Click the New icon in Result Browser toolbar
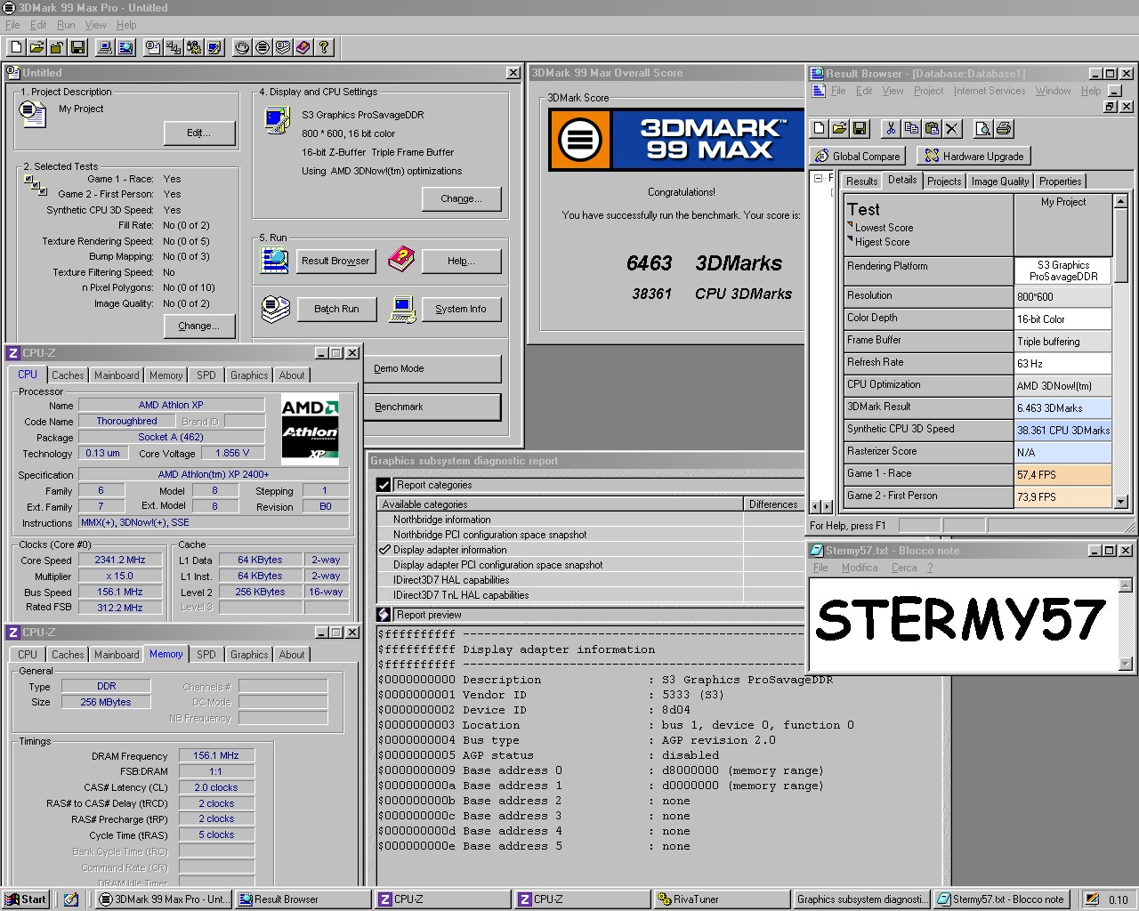The height and width of the screenshot is (911, 1139). (820, 129)
